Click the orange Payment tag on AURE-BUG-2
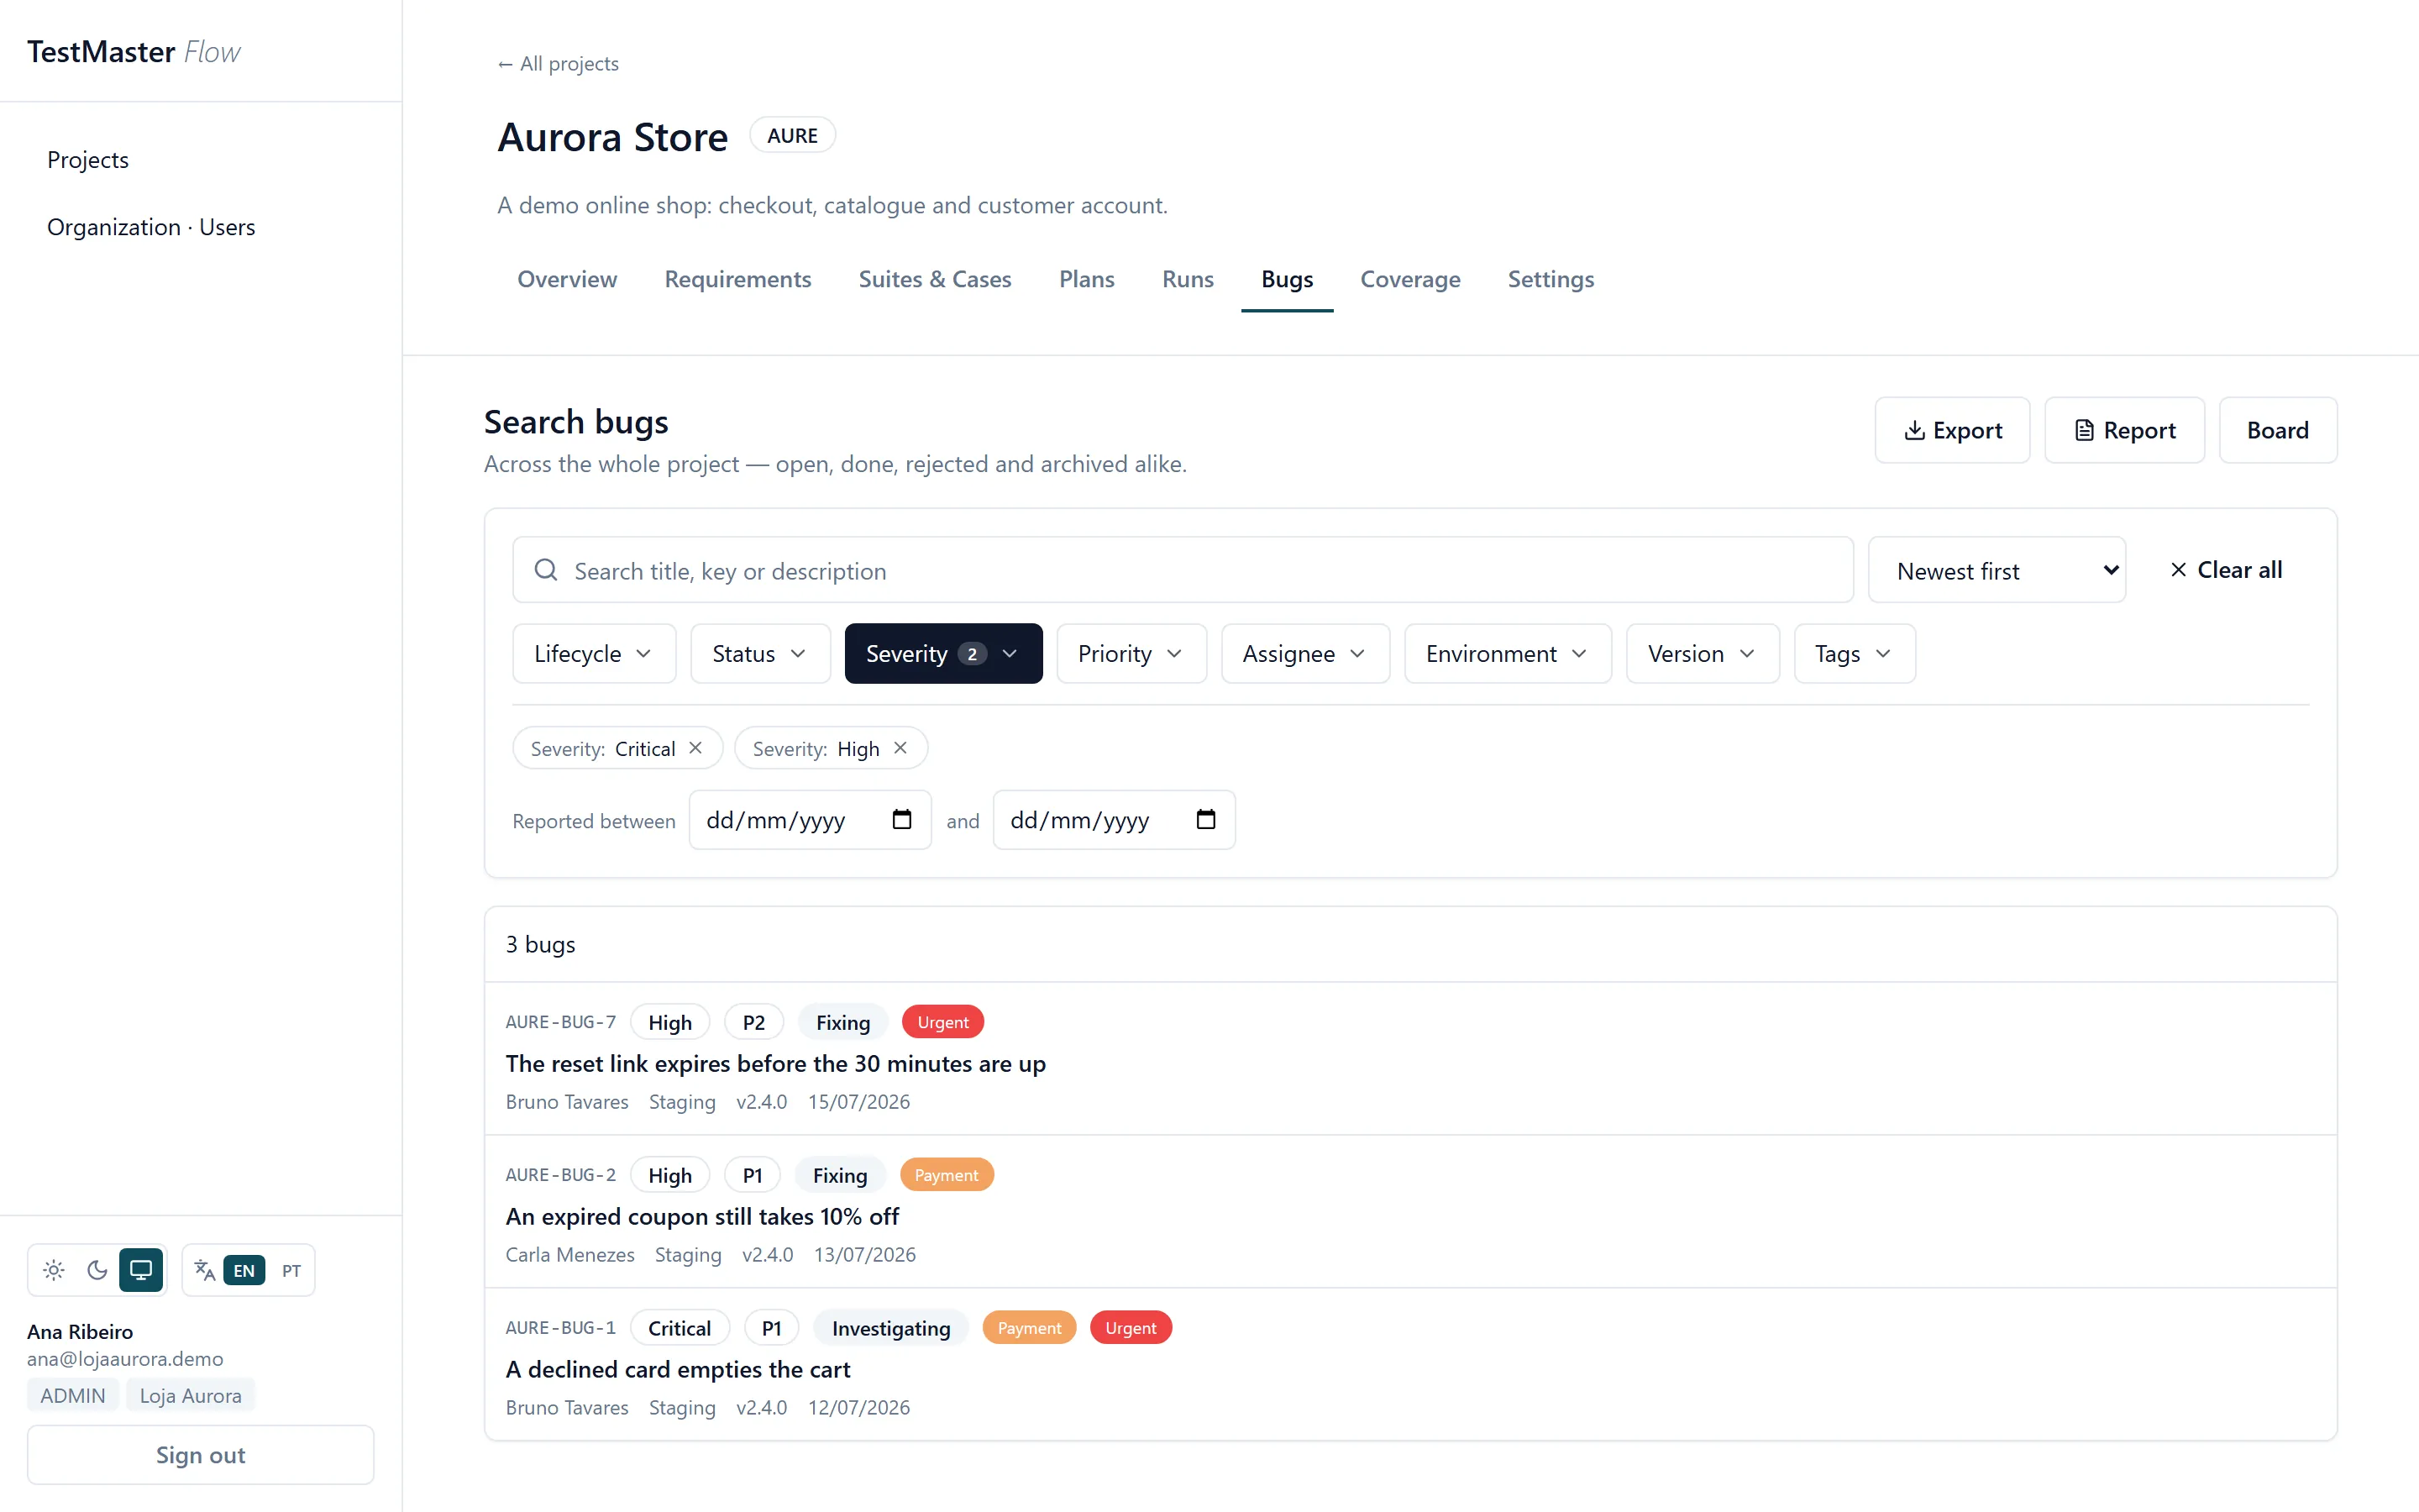The width and height of the screenshot is (2419, 1512). [946, 1175]
